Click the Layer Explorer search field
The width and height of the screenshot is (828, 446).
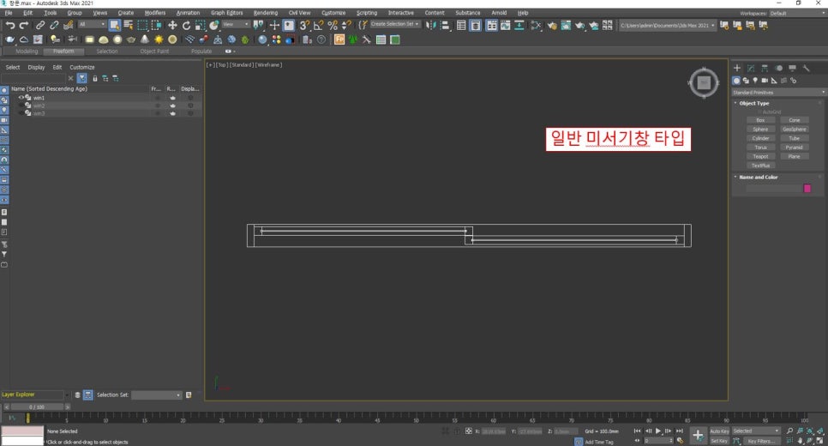pyautogui.click(x=33, y=78)
